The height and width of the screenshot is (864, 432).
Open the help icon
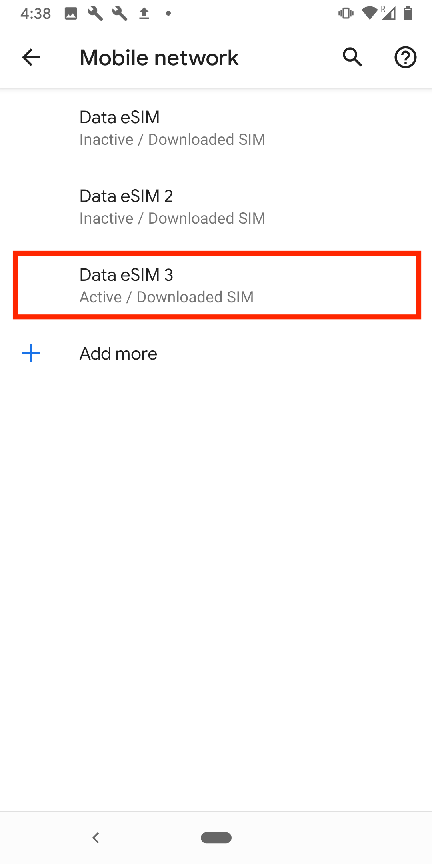point(405,57)
